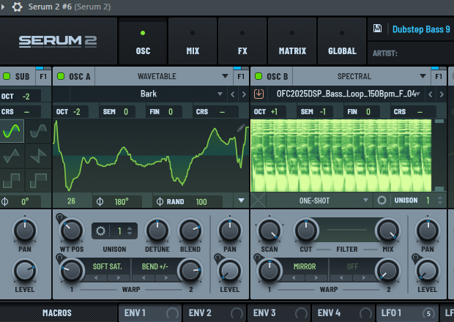454x322 pixels.
Task: Select the square wave sub shape
Action: 13,179
